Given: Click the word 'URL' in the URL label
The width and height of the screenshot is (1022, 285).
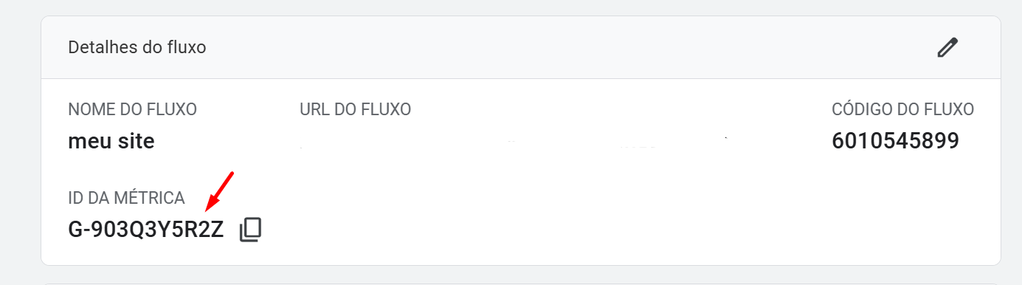Looking at the screenshot, I should [x=314, y=110].
